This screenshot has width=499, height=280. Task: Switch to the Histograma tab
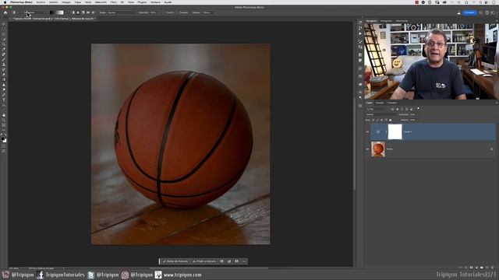(x=386, y=21)
